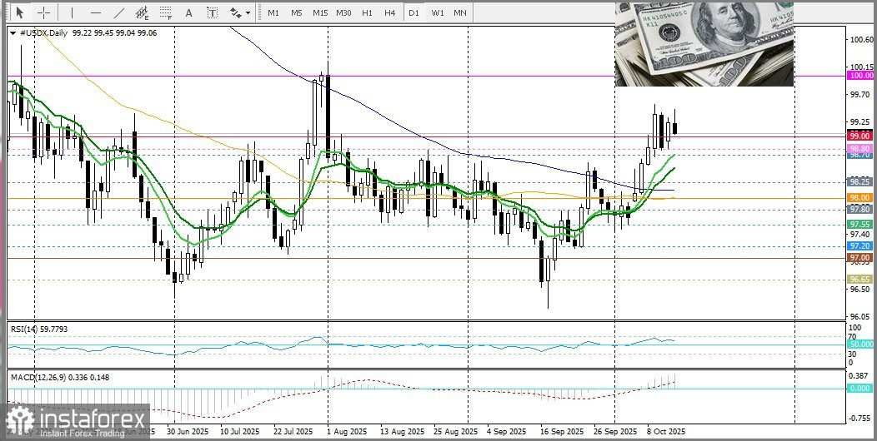Click the dollar bills thumbnail image
Image resolution: width=877 pixels, height=441 pixels.
coord(704,43)
